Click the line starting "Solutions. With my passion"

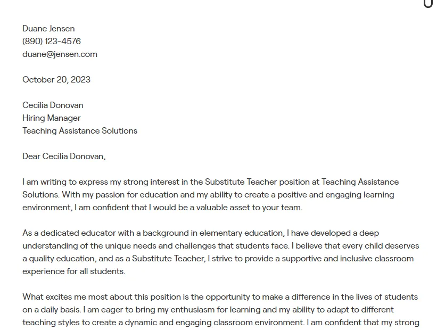[x=208, y=195]
